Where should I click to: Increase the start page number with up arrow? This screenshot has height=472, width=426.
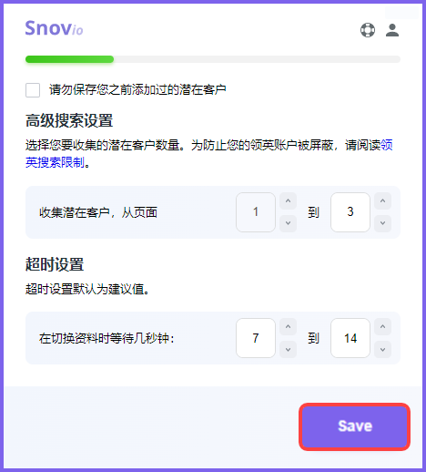[x=288, y=200]
